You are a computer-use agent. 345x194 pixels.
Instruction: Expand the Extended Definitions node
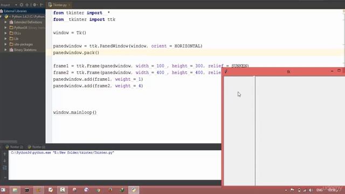coord(5,22)
